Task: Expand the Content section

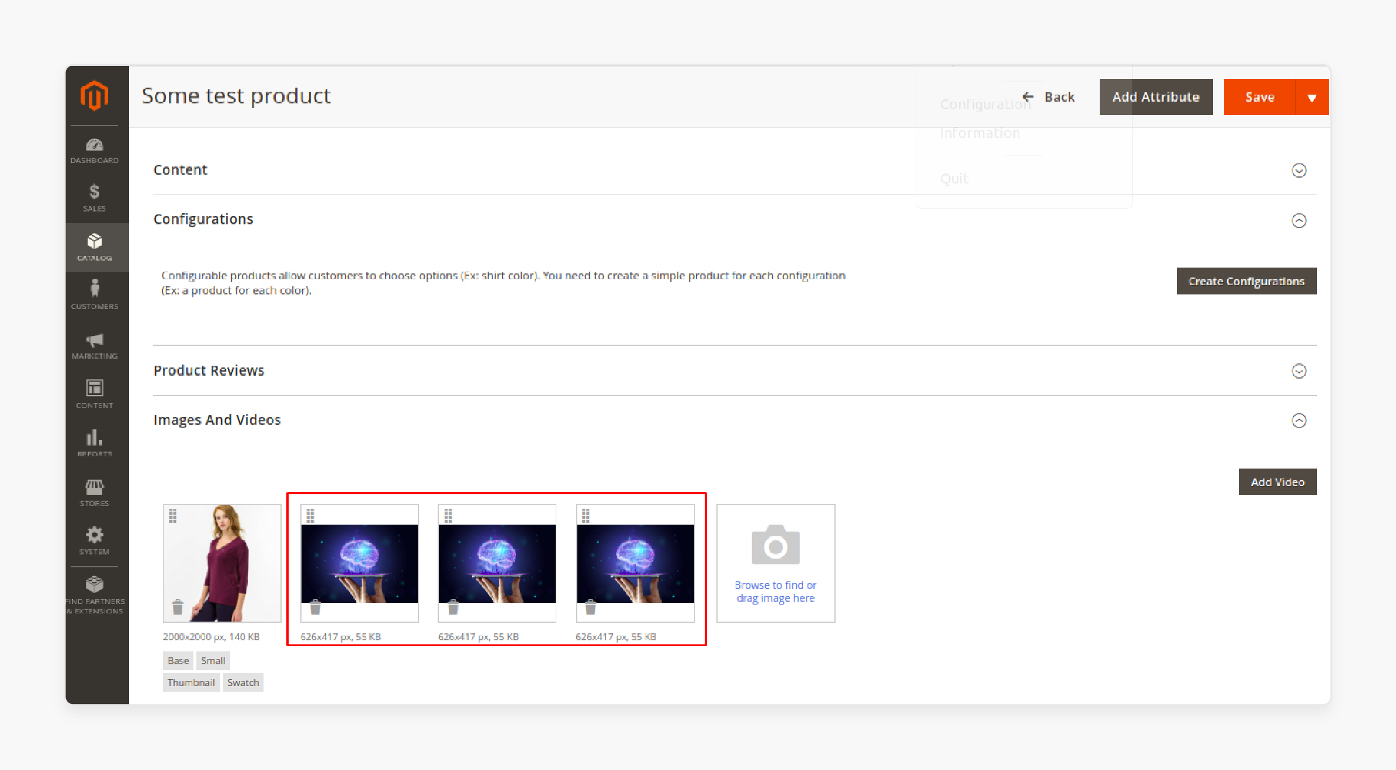Action: (1299, 170)
